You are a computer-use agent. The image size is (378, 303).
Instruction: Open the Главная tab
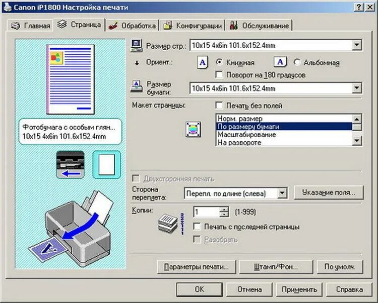coord(31,26)
